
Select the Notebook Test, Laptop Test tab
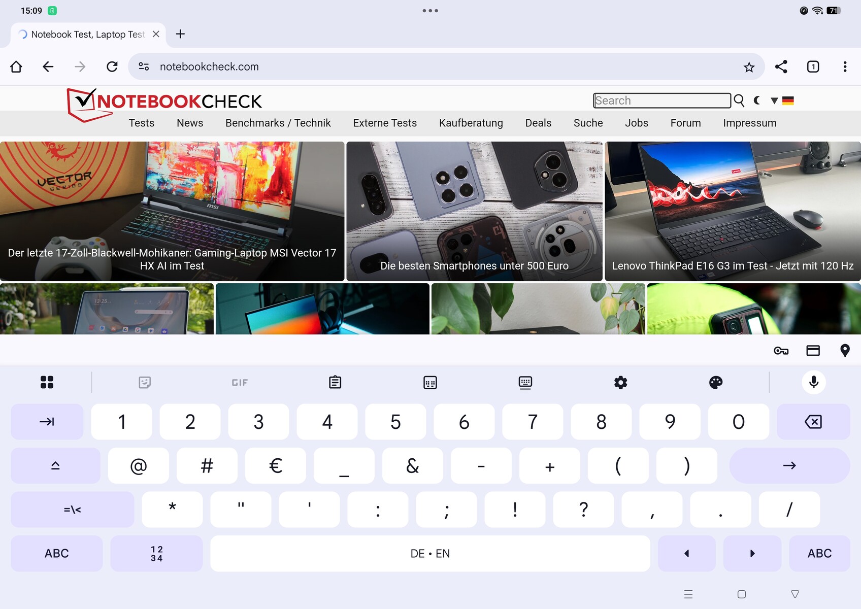[88, 35]
